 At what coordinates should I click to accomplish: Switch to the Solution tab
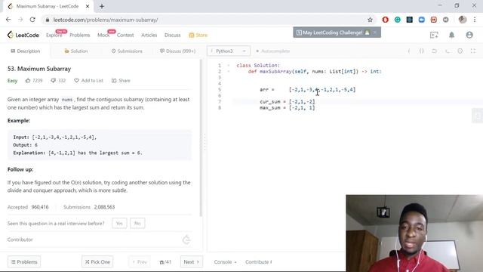coord(75,51)
